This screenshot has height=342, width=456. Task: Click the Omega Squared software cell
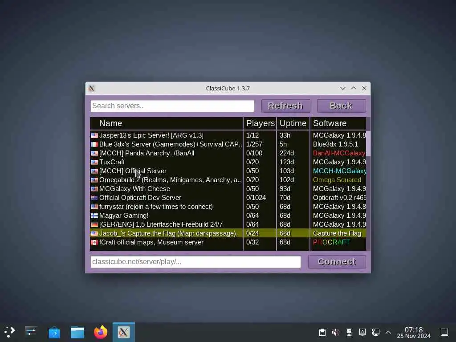click(x=337, y=180)
